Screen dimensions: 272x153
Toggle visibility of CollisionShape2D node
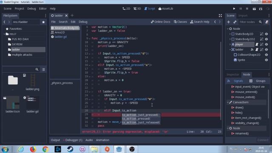point(266,55)
